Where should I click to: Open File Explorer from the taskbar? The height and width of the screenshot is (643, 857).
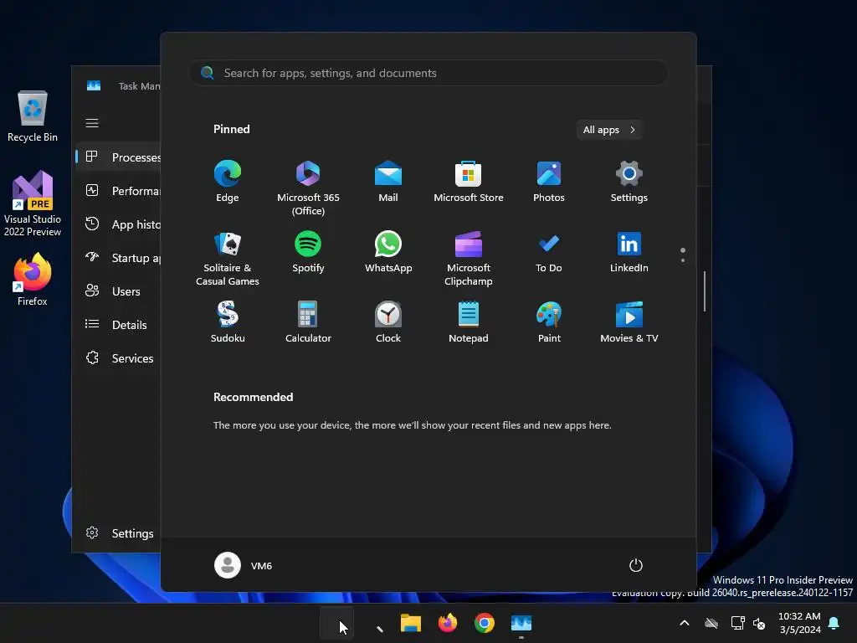point(410,623)
